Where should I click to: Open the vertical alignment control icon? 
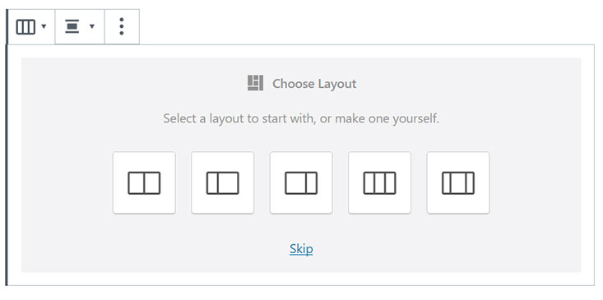coord(72,27)
